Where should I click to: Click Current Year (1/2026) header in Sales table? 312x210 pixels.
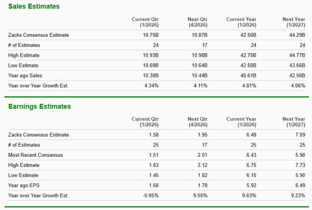pyautogui.click(x=241, y=22)
